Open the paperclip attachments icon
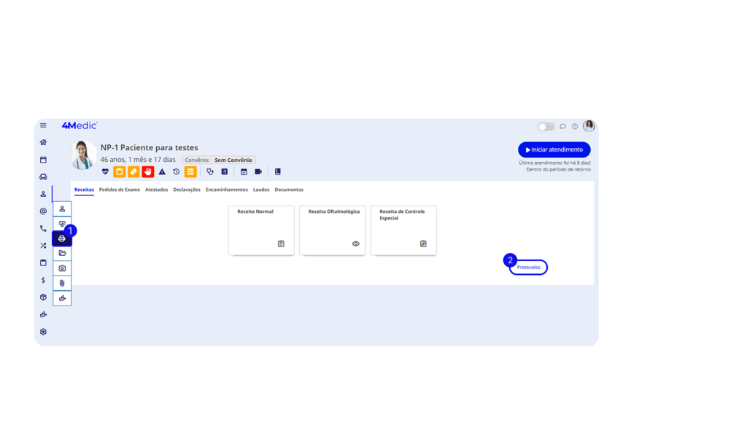This screenshot has width=747, height=436. point(62,283)
